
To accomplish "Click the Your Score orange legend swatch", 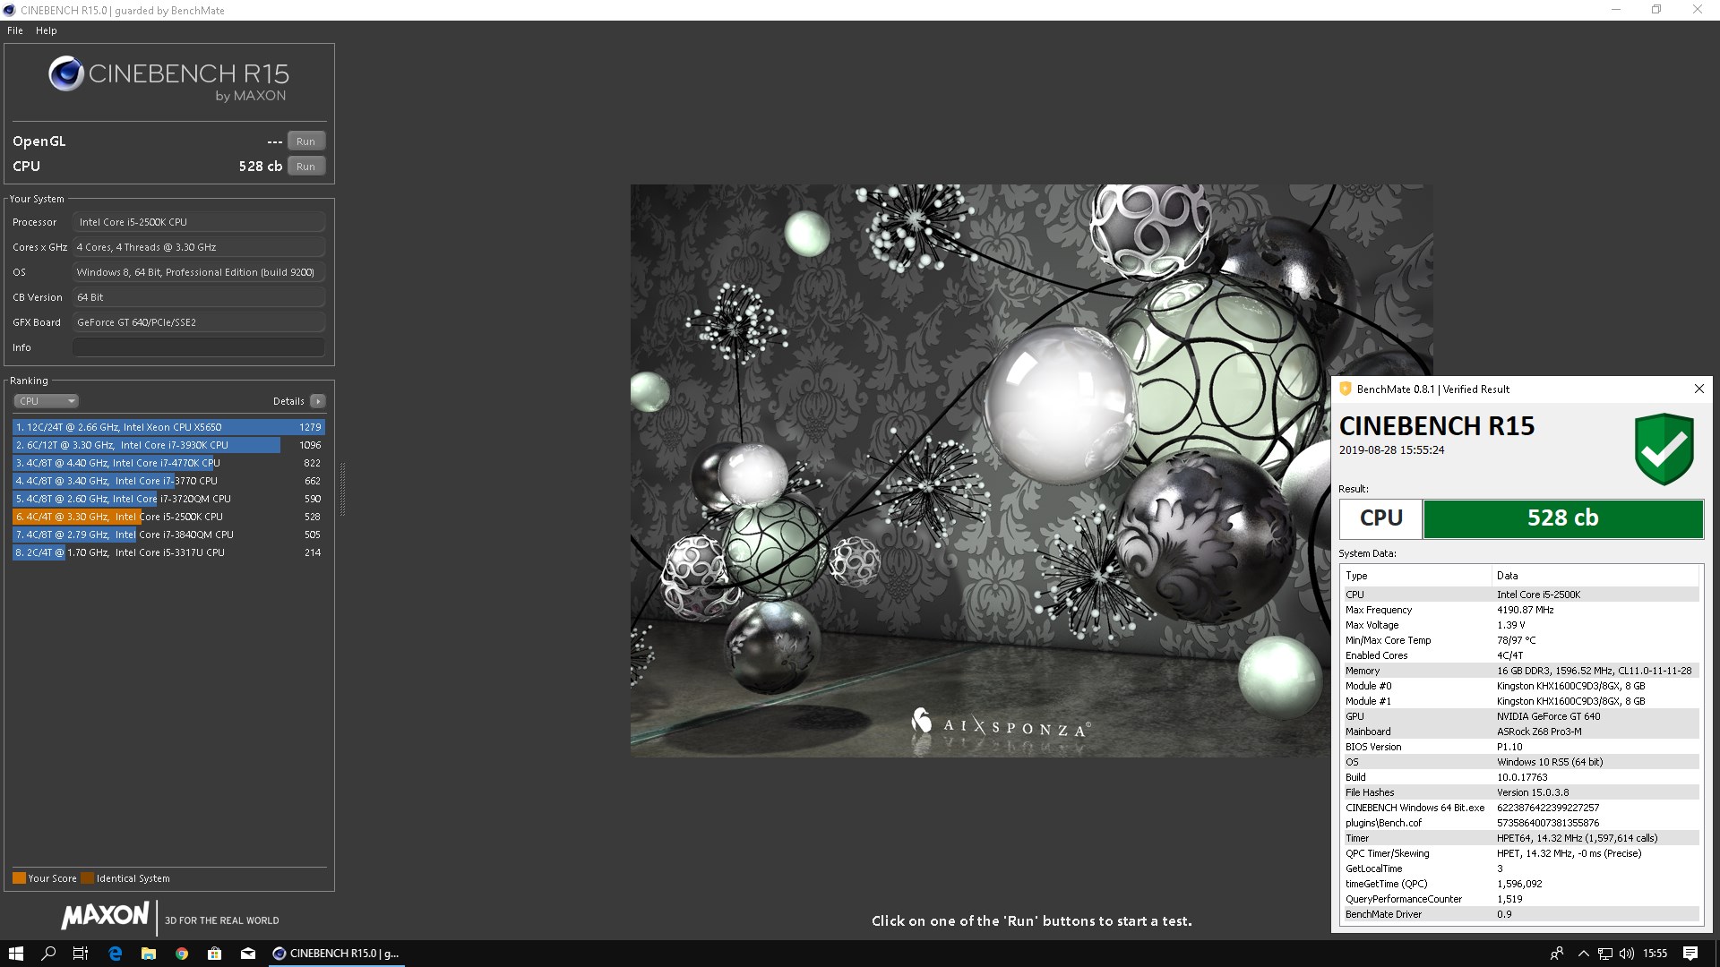I will 19,878.
